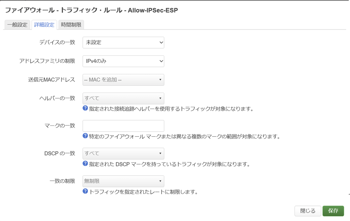This screenshot has width=350, height=221.
Task: Click the help icon below 一致の制限
Action: point(85,191)
